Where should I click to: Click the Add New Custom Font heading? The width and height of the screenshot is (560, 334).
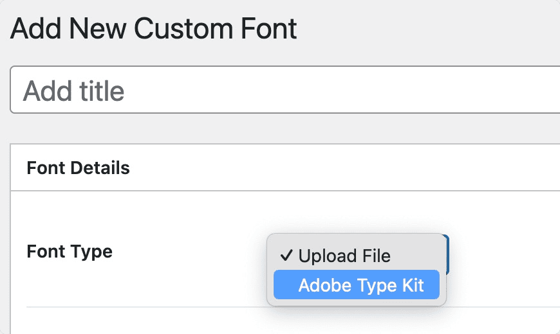point(154,29)
